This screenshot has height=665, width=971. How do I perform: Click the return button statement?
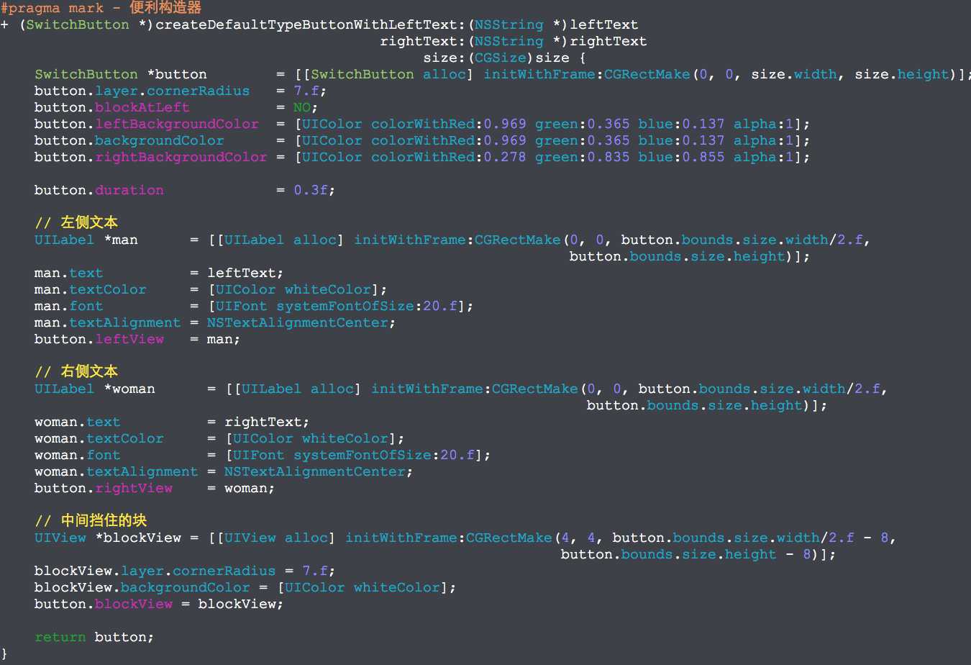[x=94, y=637]
